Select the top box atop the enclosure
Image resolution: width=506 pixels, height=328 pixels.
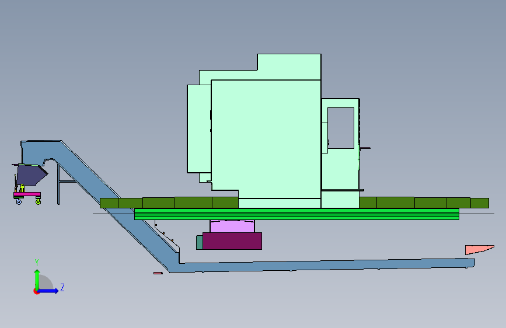[x=289, y=67]
